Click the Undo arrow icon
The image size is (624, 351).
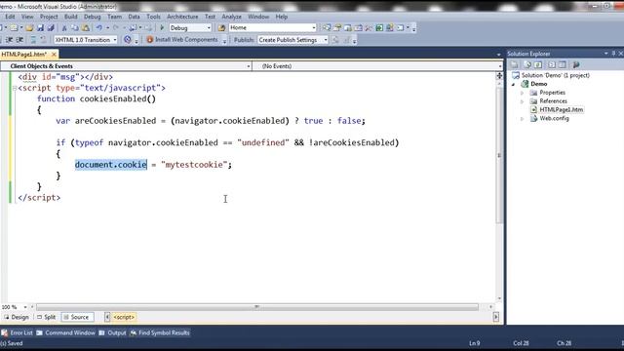[99, 28]
